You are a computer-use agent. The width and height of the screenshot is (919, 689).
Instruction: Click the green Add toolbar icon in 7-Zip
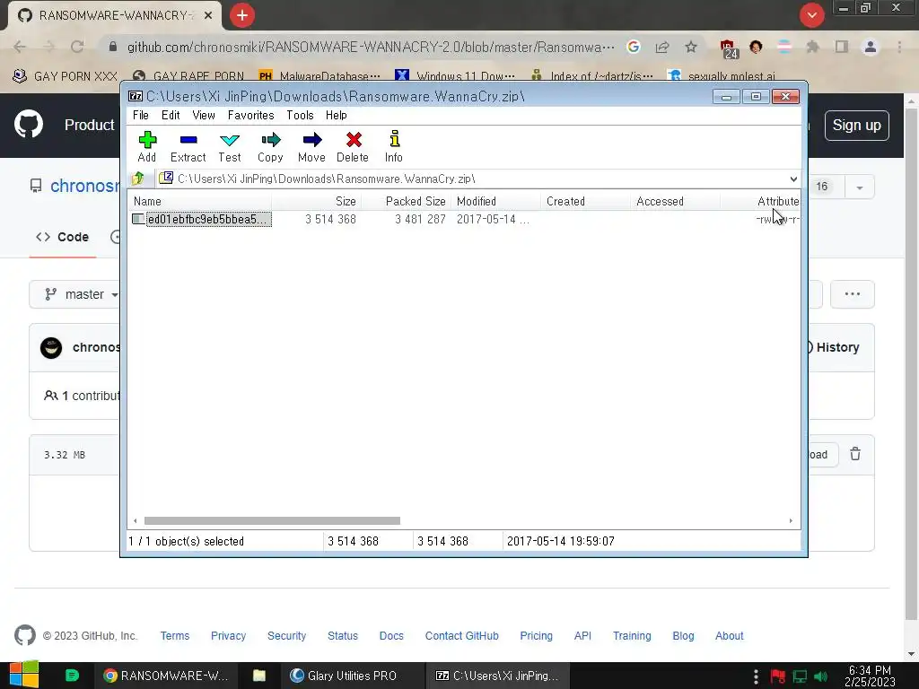[x=147, y=140]
